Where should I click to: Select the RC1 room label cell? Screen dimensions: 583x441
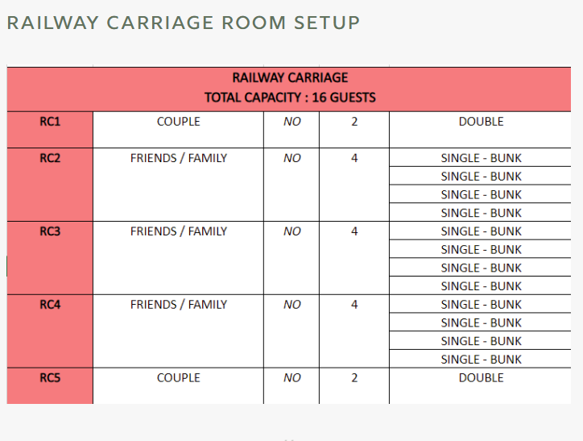tap(50, 130)
